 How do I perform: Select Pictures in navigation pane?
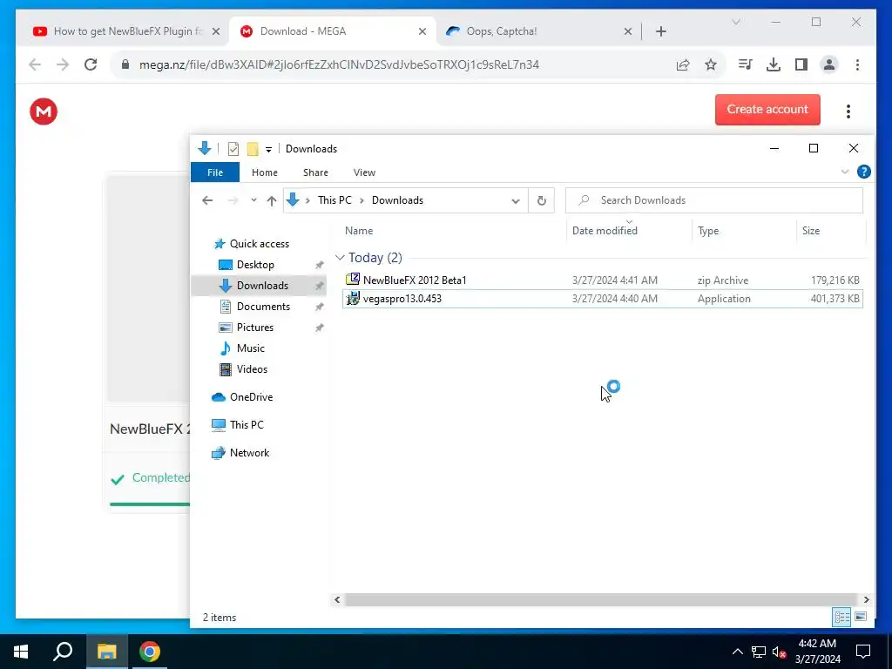click(254, 328)
